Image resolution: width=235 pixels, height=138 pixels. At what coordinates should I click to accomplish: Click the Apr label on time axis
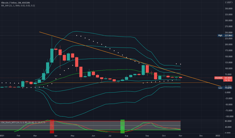pyautogui.click(x=56, y=135)
